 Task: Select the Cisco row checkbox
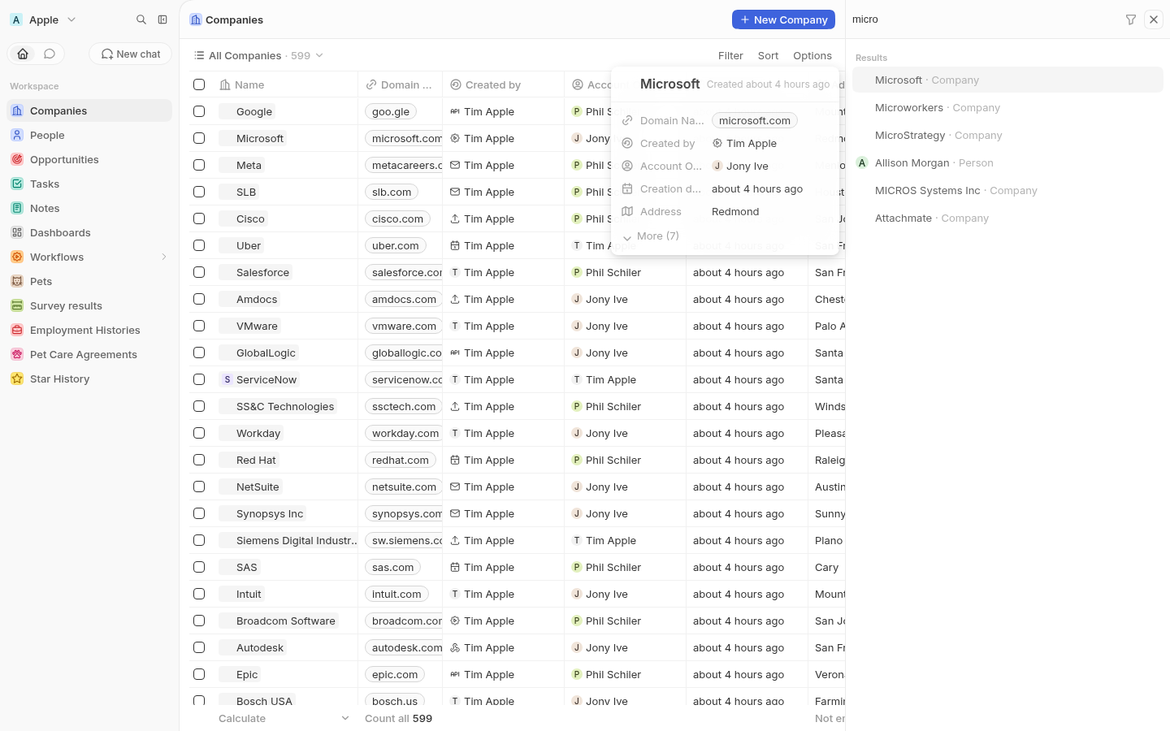pyautogui.click(x=199, y=218)
